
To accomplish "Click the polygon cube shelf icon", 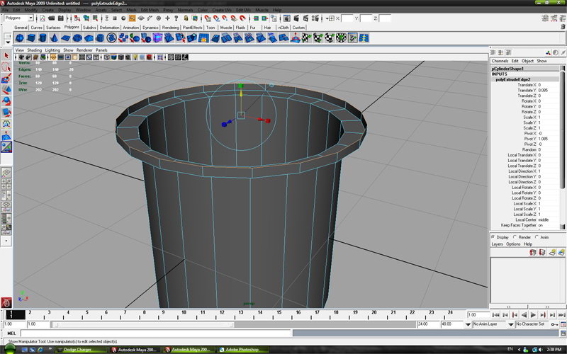I will [x=31, y=38].
